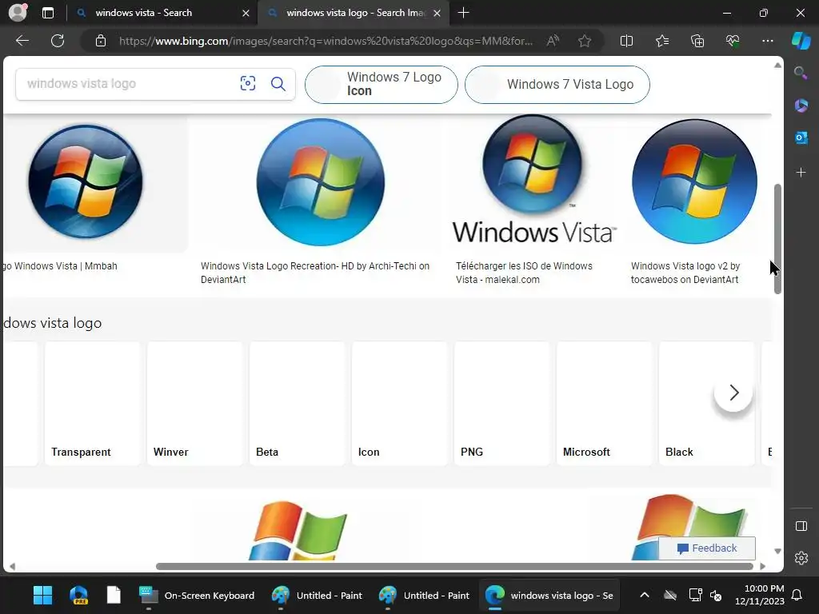Choose the Beta related search card
Screen dimensions: 819x614
[x=298, y=403]
